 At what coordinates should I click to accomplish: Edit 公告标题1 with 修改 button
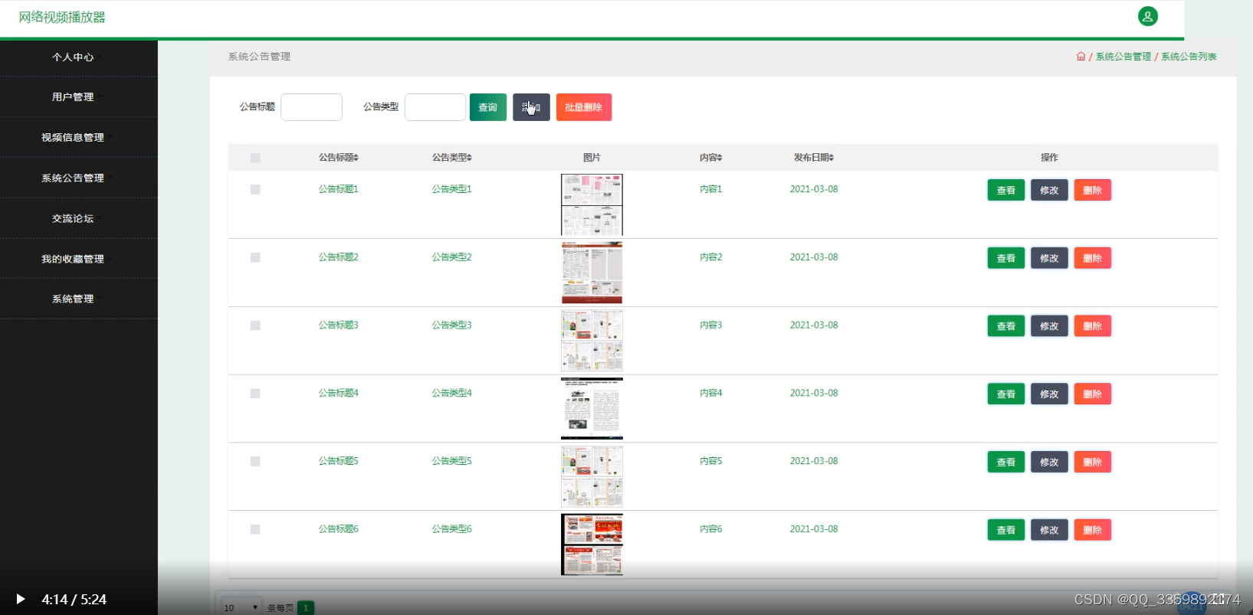pos(1049,190)
